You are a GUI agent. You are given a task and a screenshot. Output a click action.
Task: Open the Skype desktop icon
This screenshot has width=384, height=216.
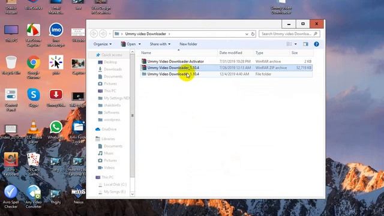pos(34,98)
